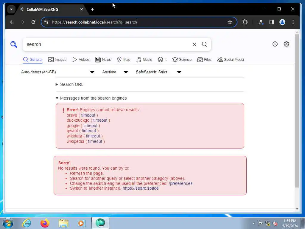Open the taskbar clock showing 1:55 PM
Viewport: 305px width, 229px height.
coord(290,223)
